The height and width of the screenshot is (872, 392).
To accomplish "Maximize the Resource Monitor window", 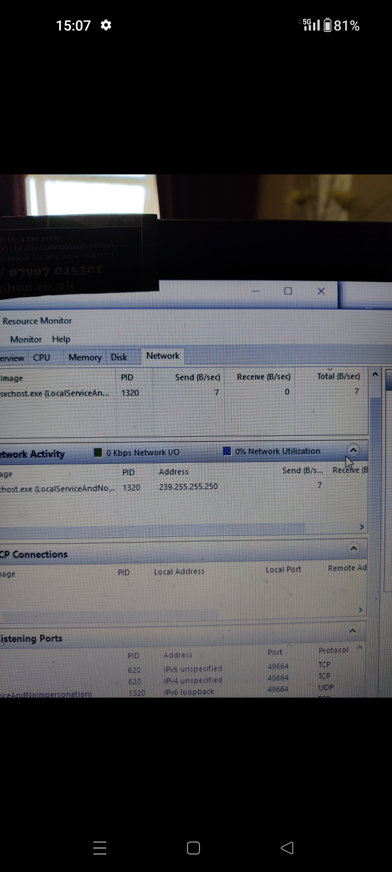I will pyautogui.click(x=288, y=291).
